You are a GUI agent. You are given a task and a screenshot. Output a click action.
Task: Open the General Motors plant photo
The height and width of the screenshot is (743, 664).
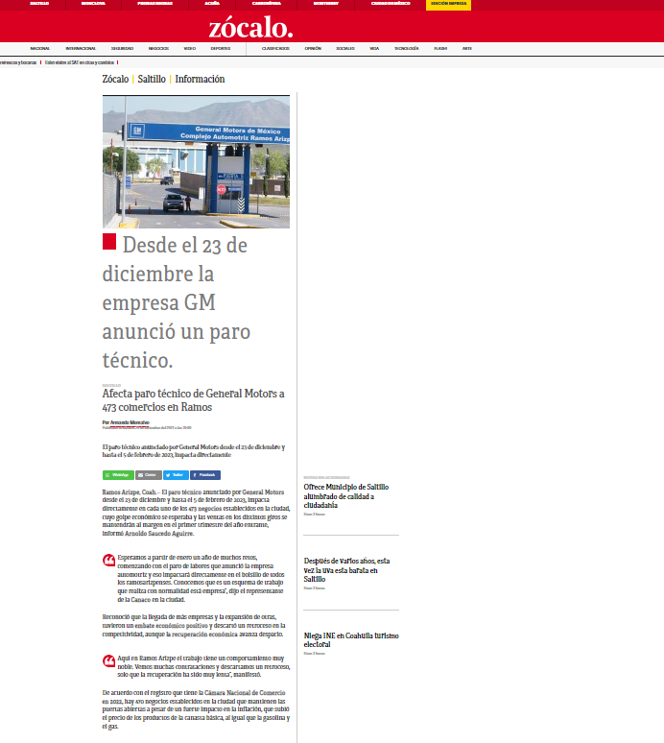click(x=196, y=162)
